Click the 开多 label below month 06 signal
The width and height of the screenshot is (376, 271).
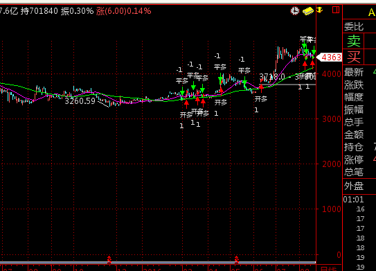point(261,99)
